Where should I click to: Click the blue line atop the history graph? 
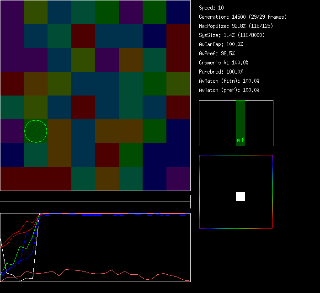pos(114,214)
